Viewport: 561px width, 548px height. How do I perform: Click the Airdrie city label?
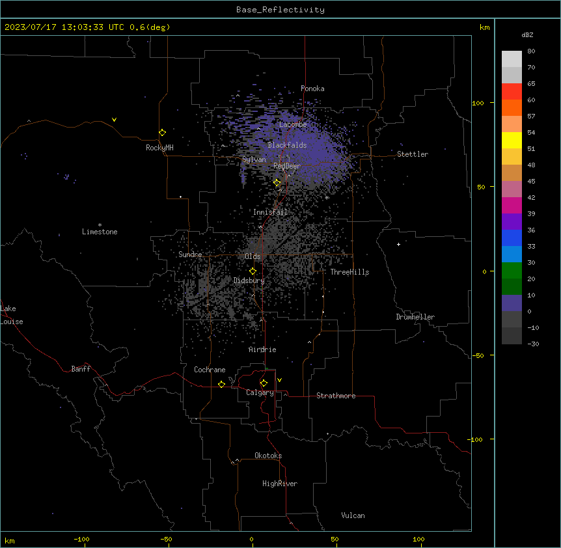coord(263,349)
